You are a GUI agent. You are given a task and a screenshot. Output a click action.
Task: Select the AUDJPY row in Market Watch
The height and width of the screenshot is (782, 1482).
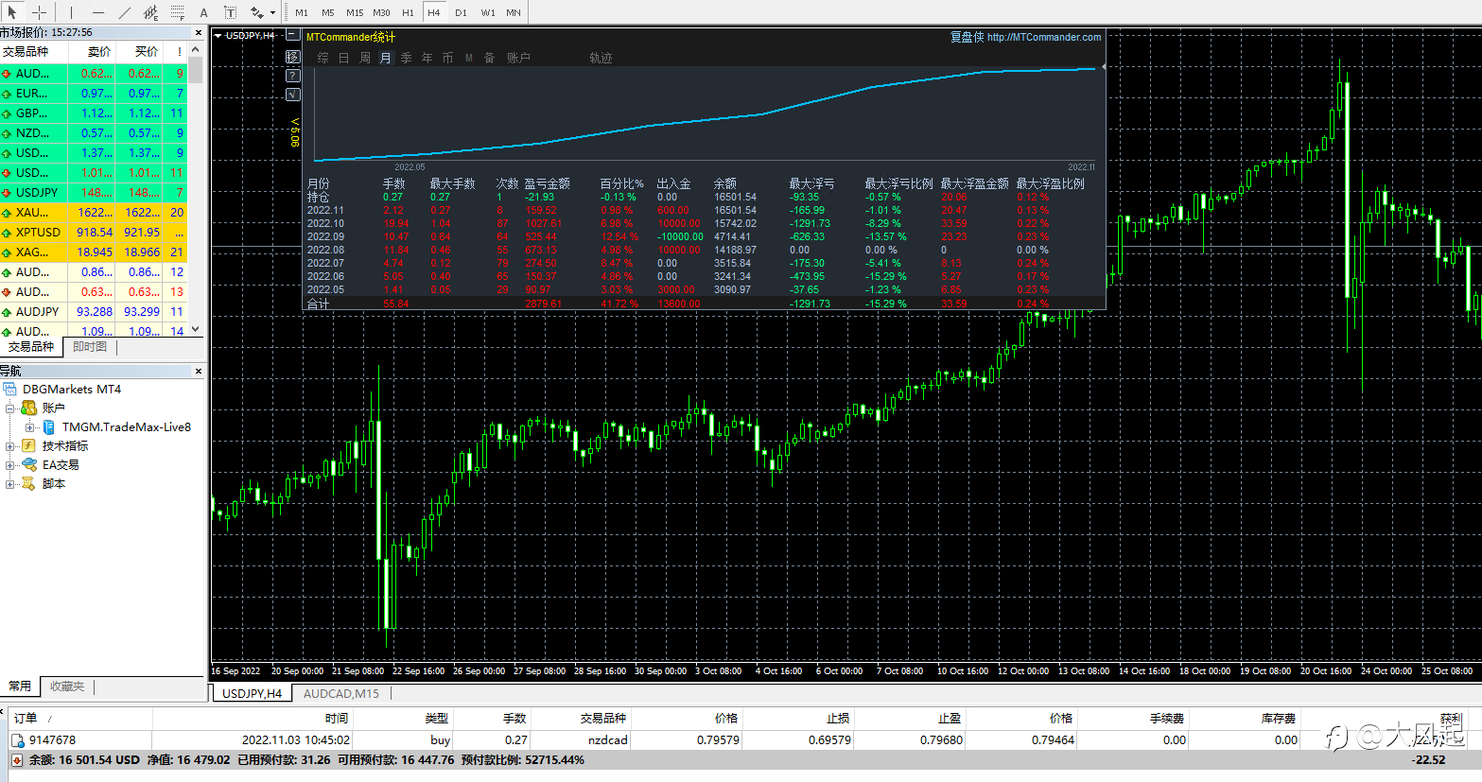tap(94, 311)
